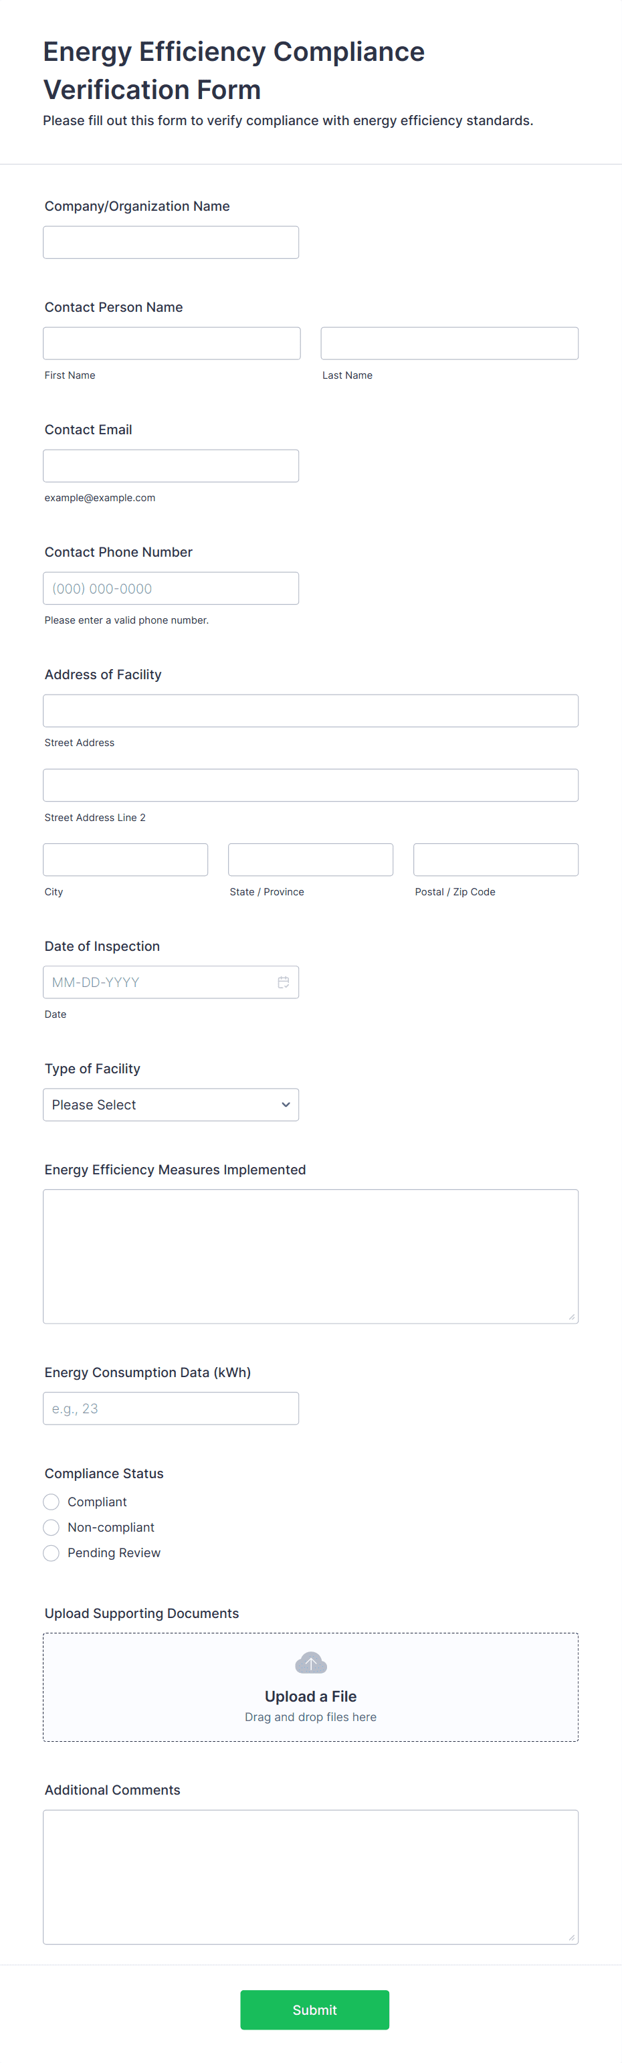Click the Contact Phone Number field
Viewport: 622px width, 2063px height.
click(x=171, y=588)
